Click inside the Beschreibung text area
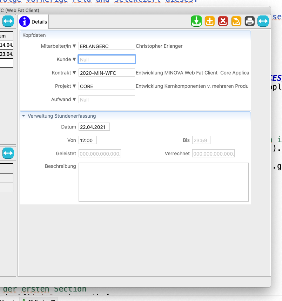The height and width of the screenshot is (301, 282). coord(163,182)
